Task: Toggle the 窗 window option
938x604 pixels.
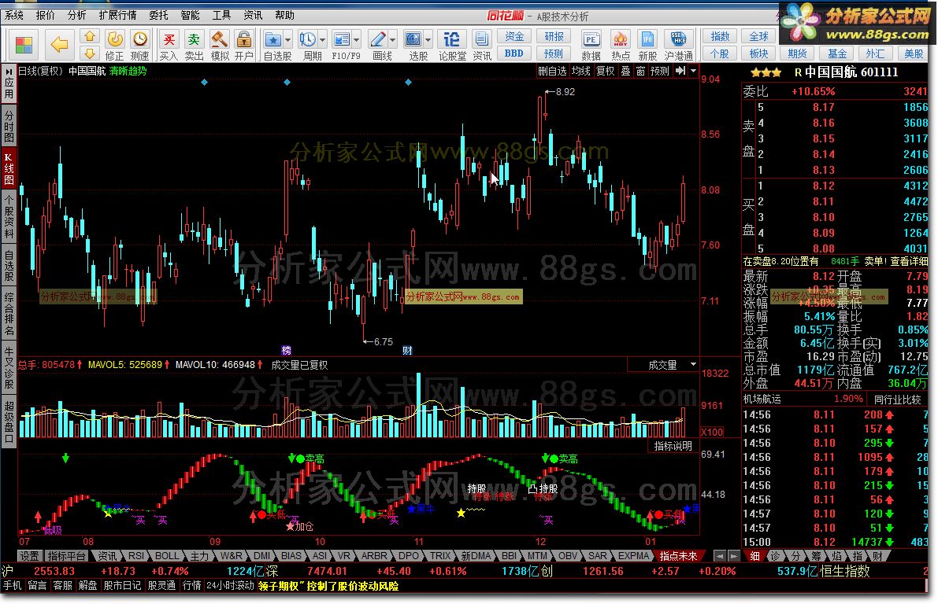Action: tap(640, 71)
